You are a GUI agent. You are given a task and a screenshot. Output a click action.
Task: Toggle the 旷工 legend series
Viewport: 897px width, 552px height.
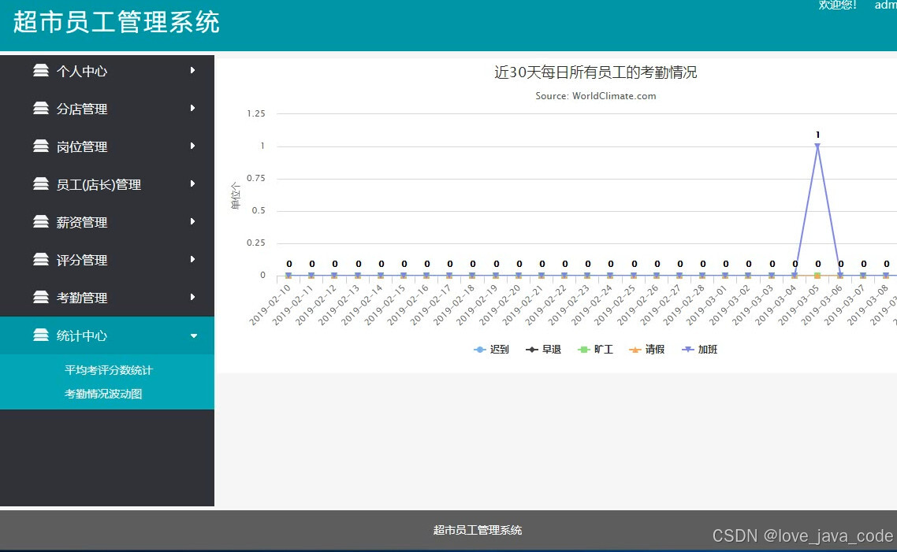pyautogui.click(x=596, y=349)
